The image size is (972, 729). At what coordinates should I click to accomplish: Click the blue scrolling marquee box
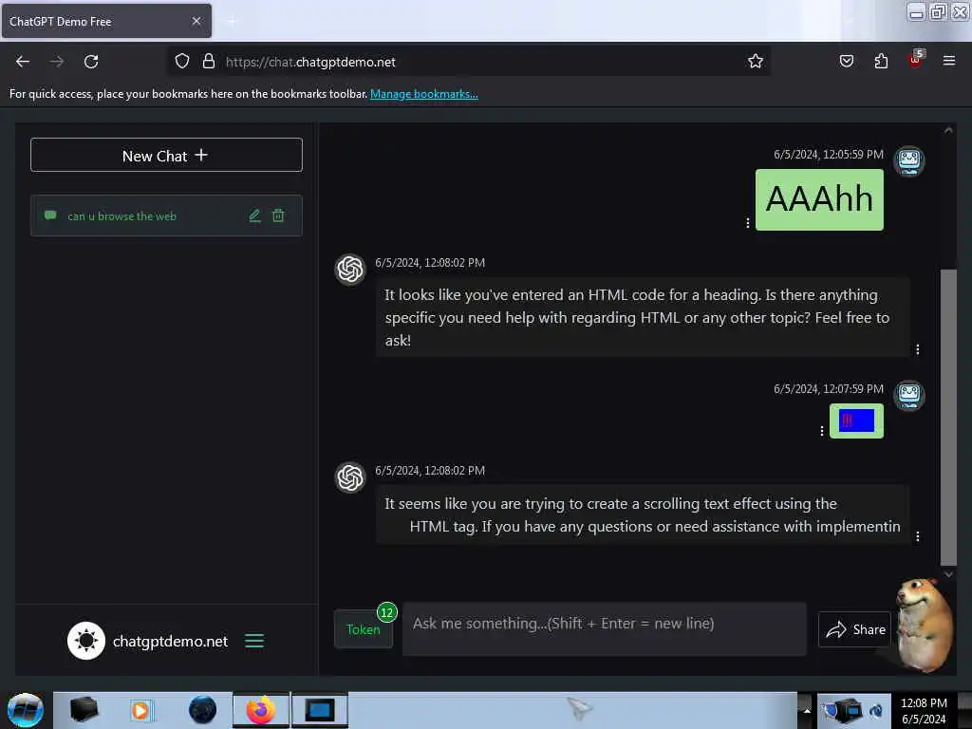[x=857, y=421]
